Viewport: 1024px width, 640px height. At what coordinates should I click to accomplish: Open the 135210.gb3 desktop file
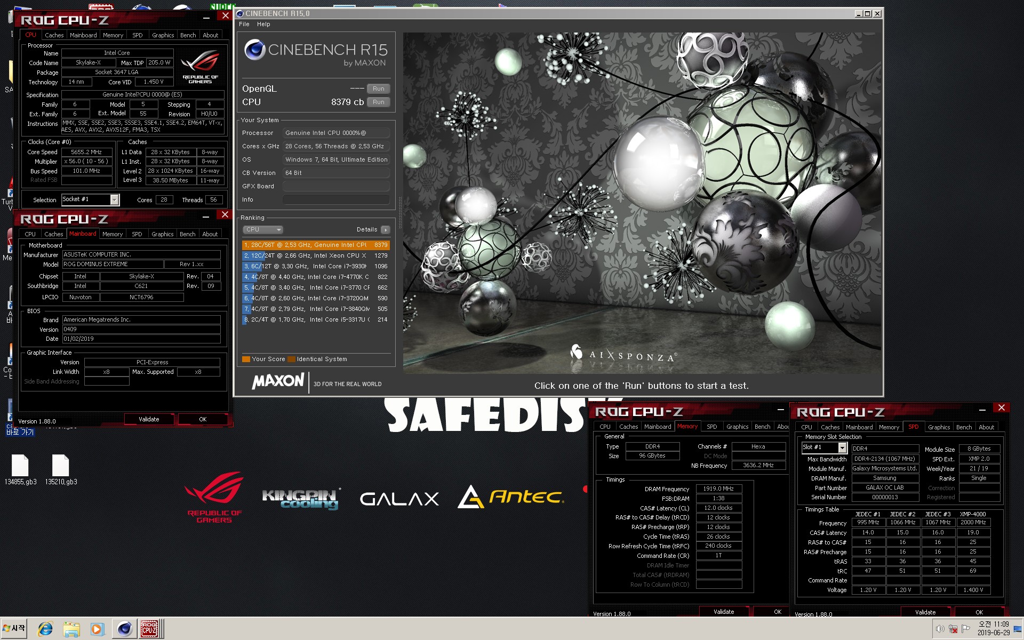[61, 469]
